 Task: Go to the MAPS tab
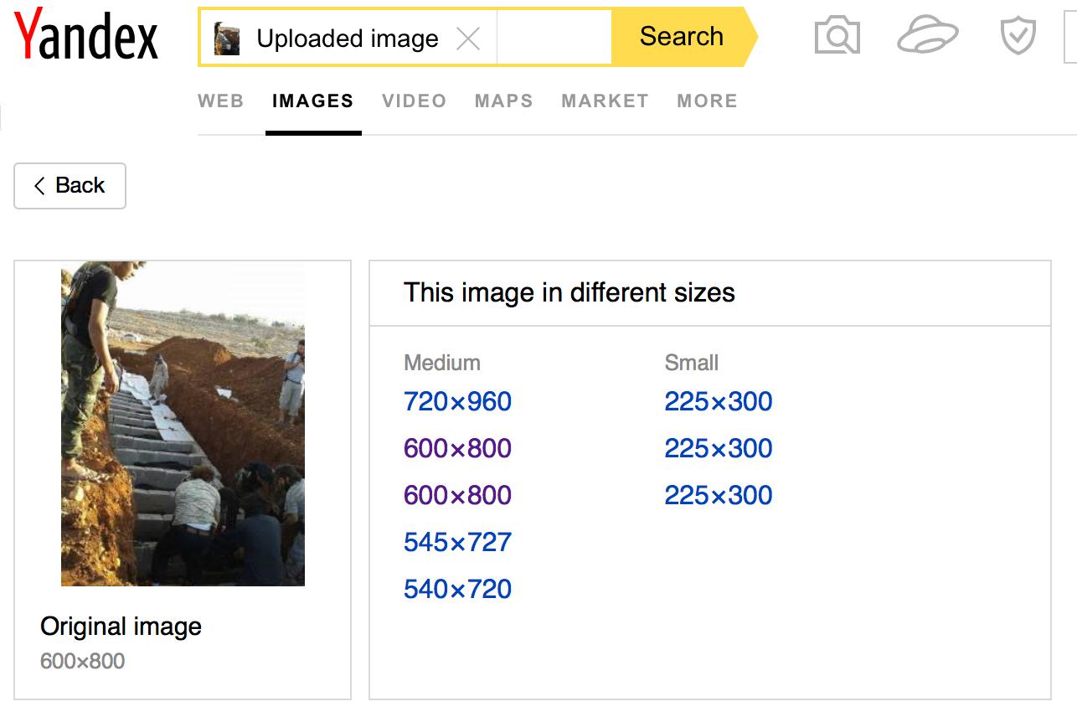(x=504, y=101)
